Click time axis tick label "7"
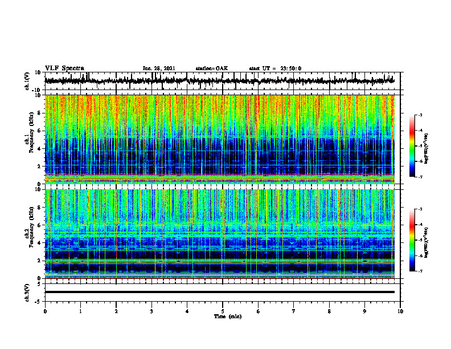Viewport: 451px width, 349px height. [x=294, y=311]
